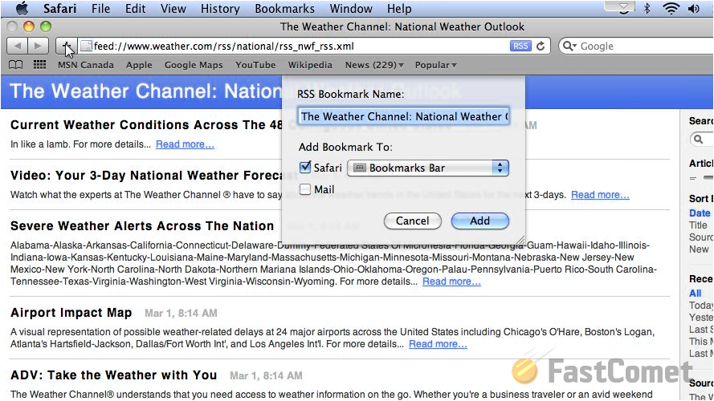Open the Severe Weather Alerts Across The Nation headline

click(142, 226)
